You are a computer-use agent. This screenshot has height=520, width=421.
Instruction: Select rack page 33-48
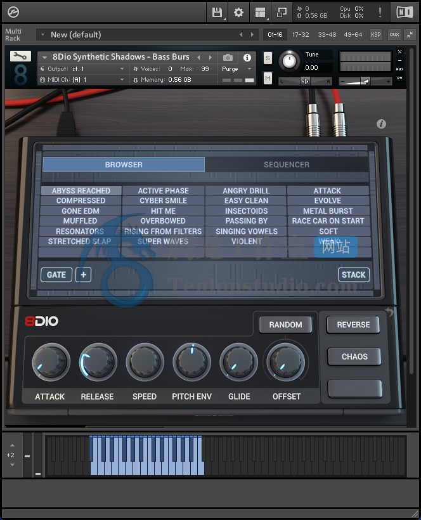[x=327, y=34]
